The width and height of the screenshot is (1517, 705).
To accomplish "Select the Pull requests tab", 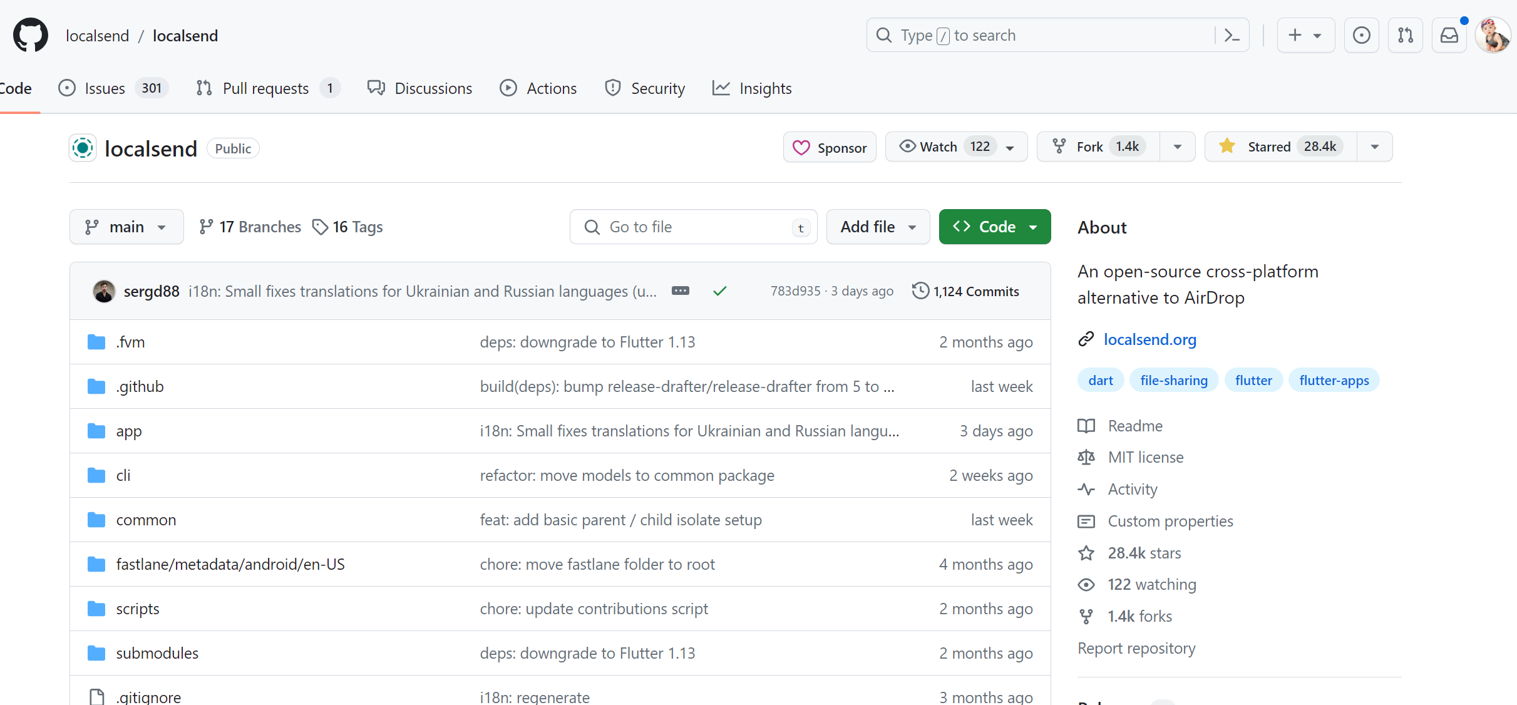I will pos(266,88).
